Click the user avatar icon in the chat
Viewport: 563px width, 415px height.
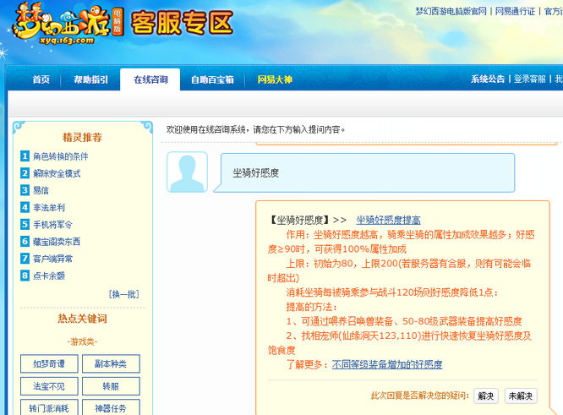pyautogui.click(x=187, y=172)
